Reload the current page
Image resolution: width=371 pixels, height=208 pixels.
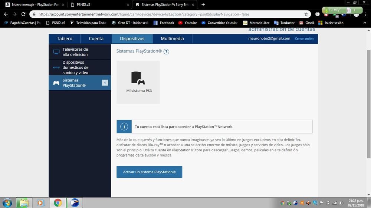click(x=23, y=14)
